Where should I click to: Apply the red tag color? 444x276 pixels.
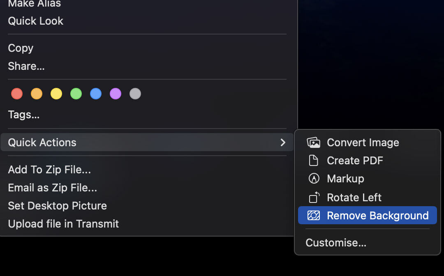(x=17, y=94)
